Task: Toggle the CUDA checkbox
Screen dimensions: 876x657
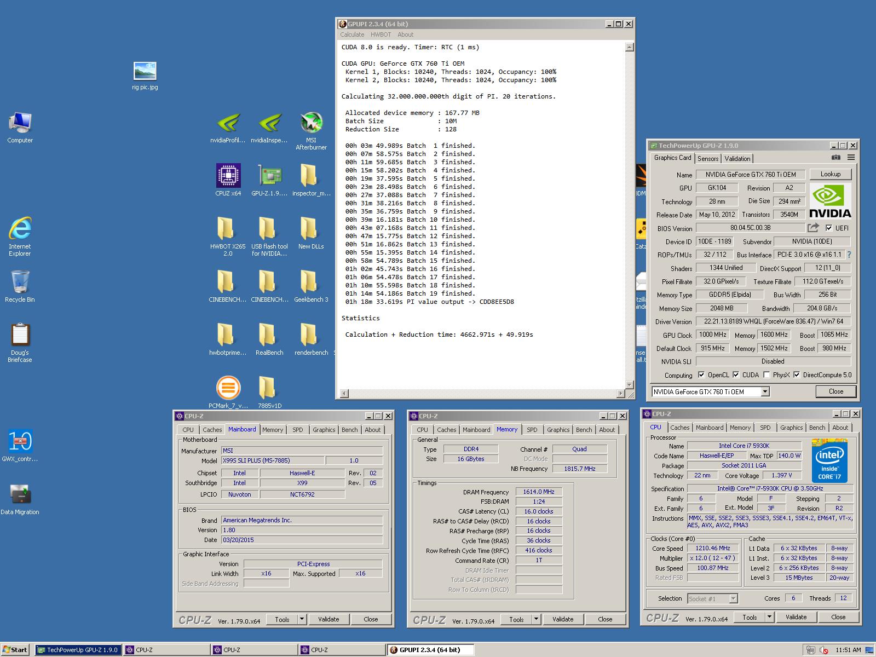Action: [x=736, y=375]
